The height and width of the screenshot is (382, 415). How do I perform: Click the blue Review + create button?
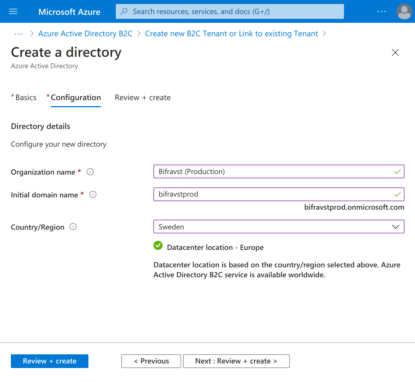coord(50,361)
